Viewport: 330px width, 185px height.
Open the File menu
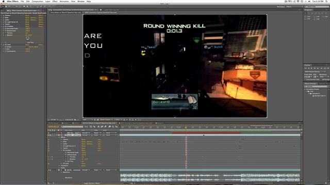[x=22, y=1]
